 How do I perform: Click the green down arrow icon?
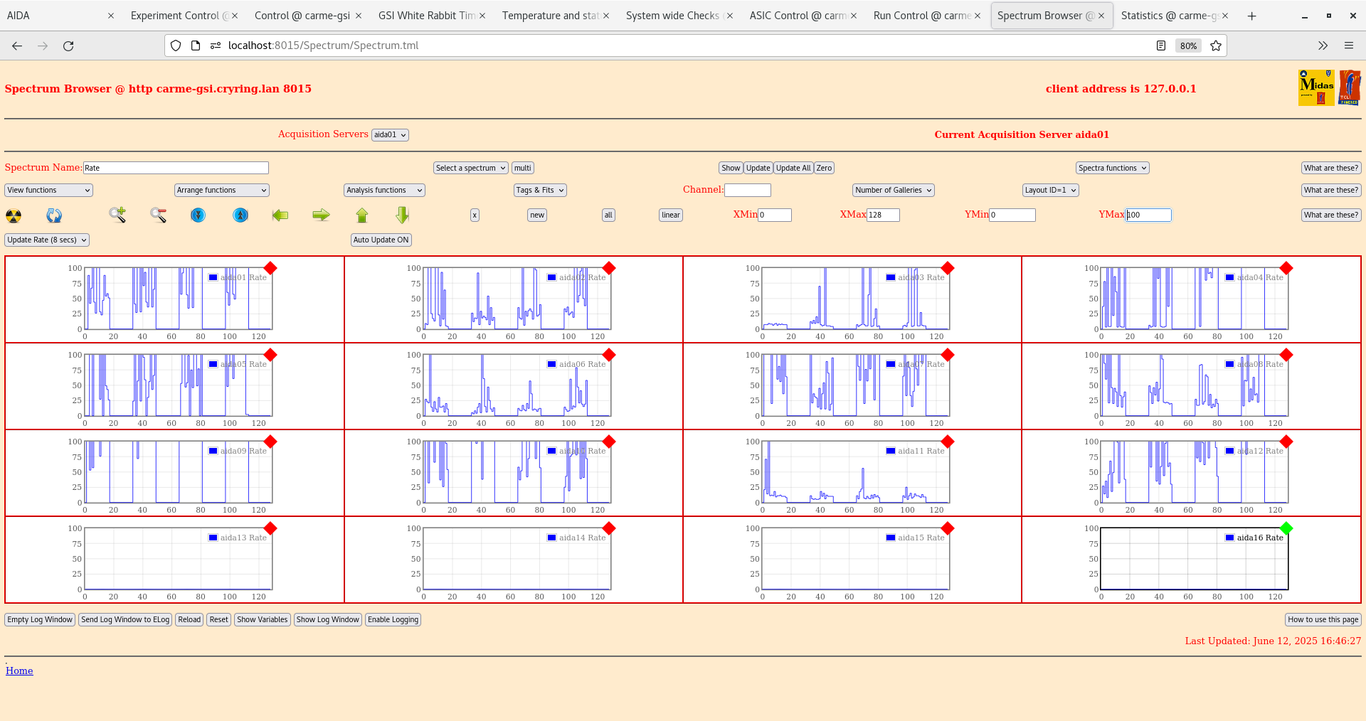click(401, 215)
